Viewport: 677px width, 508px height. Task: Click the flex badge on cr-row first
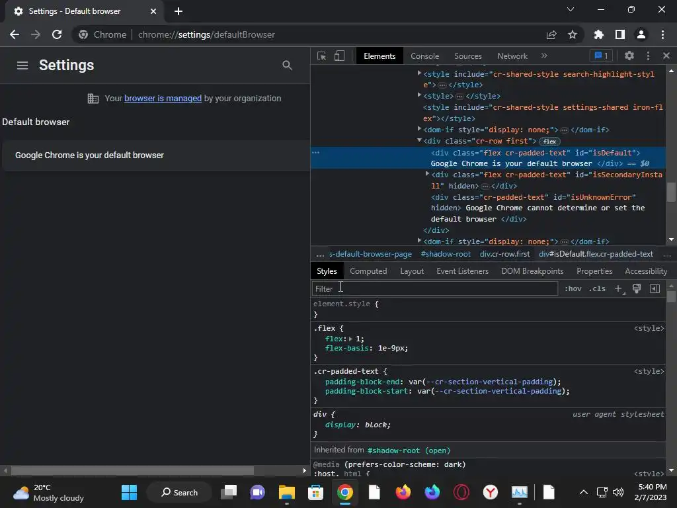(549, 142)
